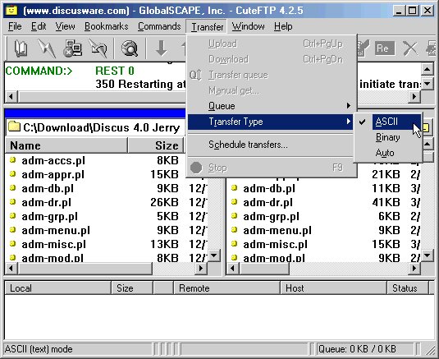Click the queue Status column header
This screenshot has width=439, height=359.
(408, 288)
